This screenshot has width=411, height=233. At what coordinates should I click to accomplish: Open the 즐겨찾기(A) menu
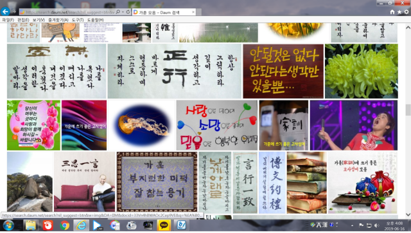(x=58, y=20)
